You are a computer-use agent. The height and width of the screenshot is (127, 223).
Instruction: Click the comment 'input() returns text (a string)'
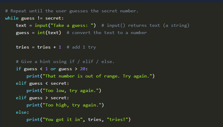[x=146, y=25]
